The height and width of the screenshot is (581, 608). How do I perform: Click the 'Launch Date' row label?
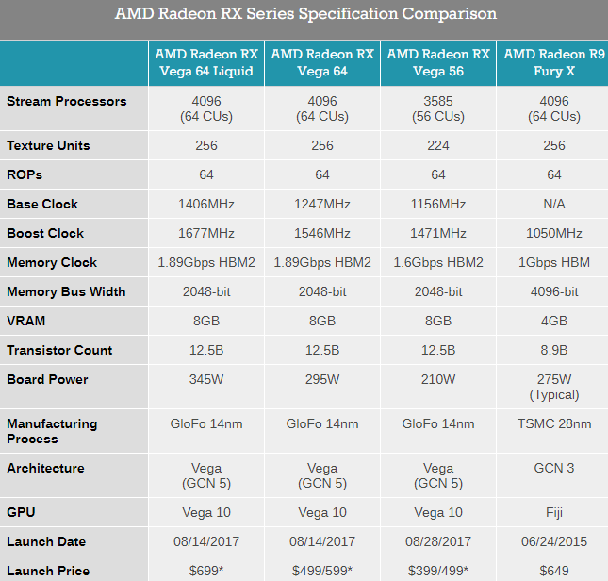(46, 541)
